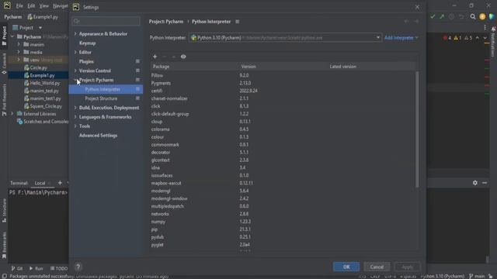Open the Git tool window

click(17, 268)
